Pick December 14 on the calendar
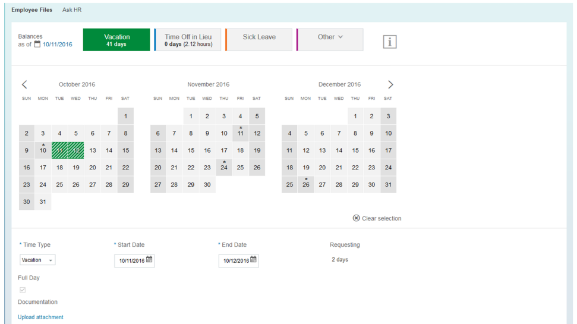 339,150
